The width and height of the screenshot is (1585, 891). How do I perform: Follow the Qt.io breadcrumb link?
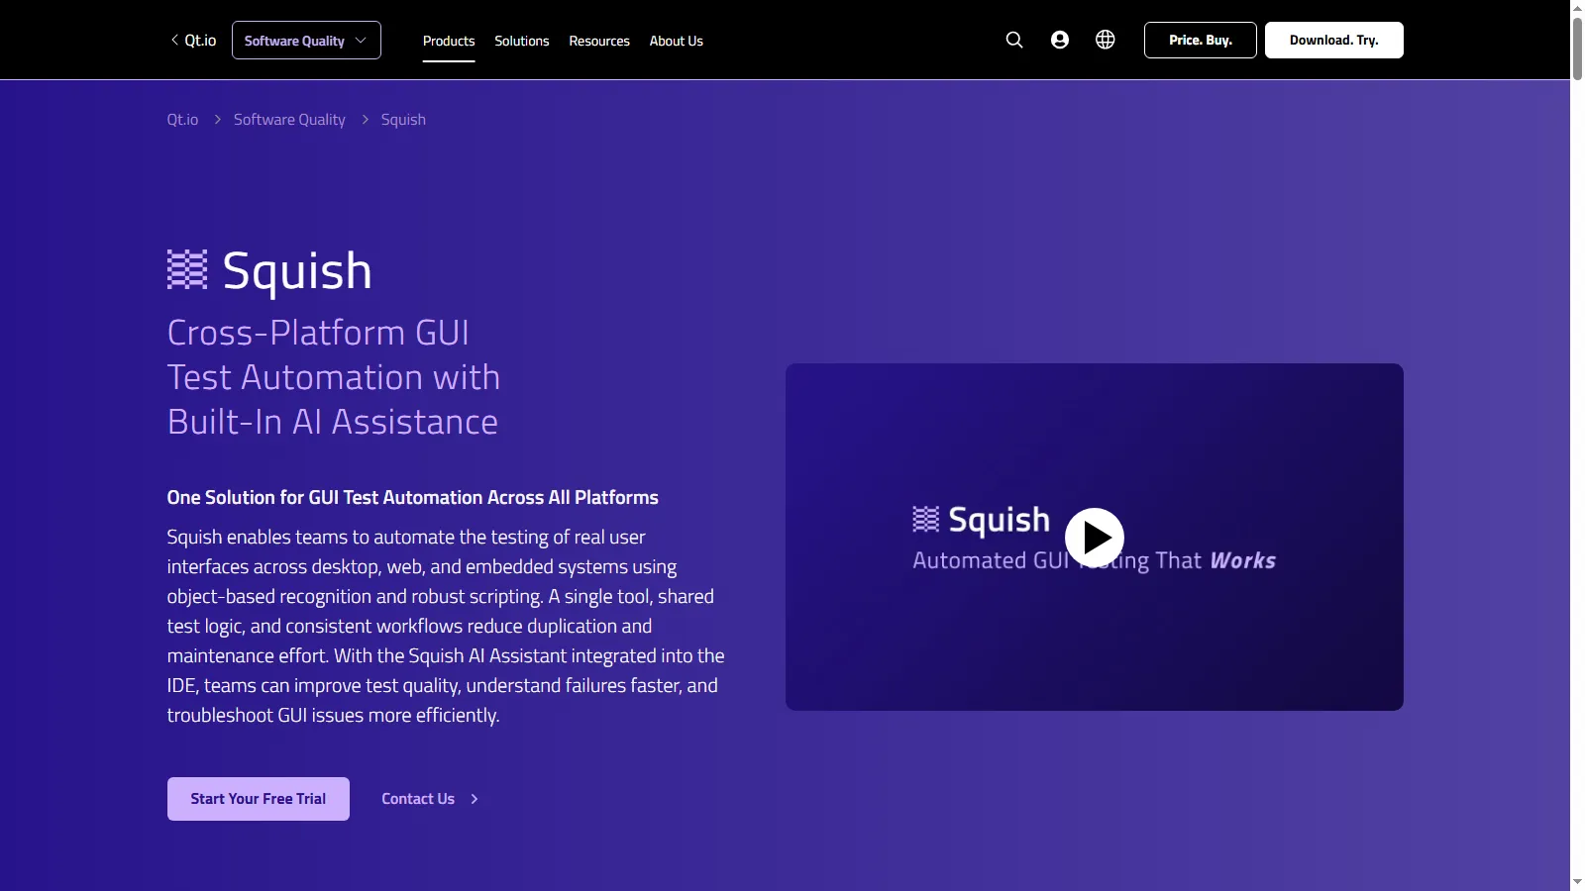coord(182,120)
